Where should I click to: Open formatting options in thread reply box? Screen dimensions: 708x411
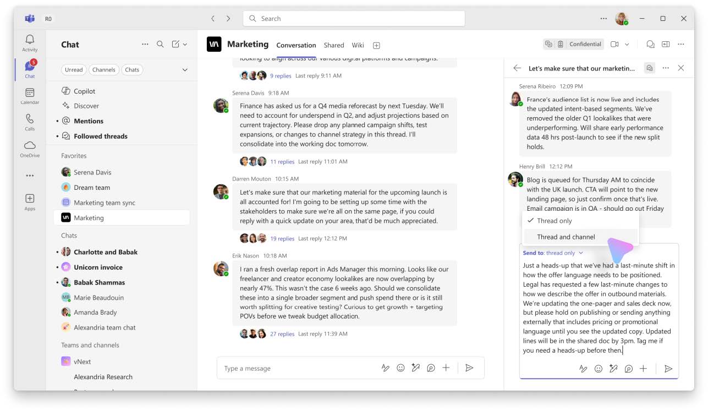[583, 369]
